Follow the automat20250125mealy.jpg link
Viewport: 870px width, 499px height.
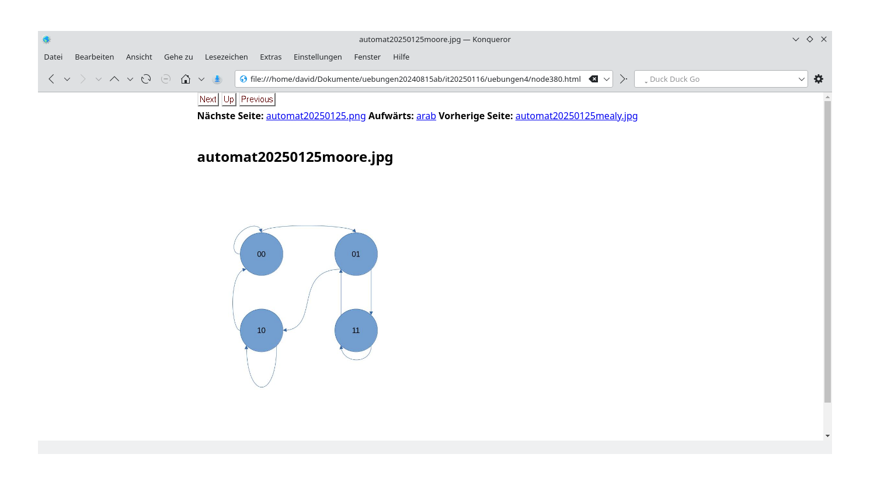tap(576, 116)
